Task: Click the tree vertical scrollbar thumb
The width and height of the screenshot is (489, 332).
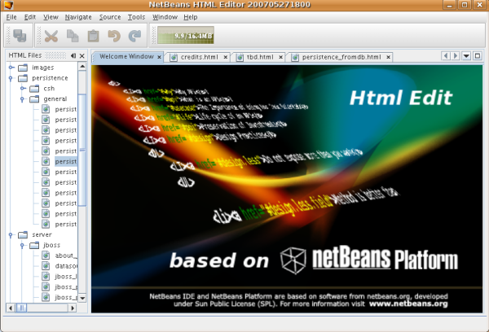Action: [82, 150]
